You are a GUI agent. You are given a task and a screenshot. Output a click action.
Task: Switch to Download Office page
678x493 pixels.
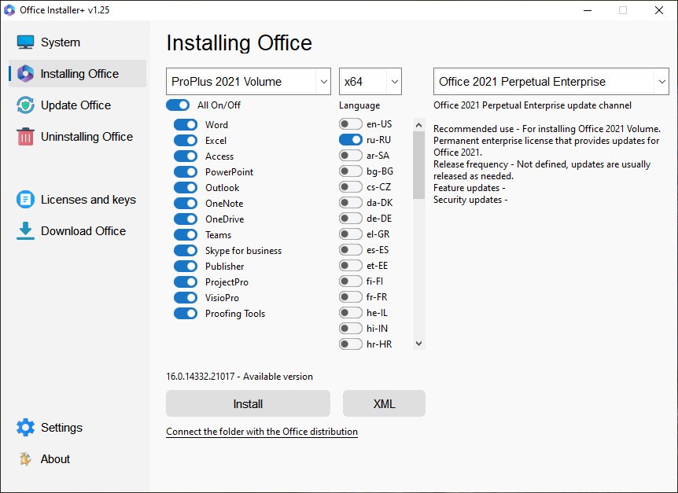tap(83, 230)
